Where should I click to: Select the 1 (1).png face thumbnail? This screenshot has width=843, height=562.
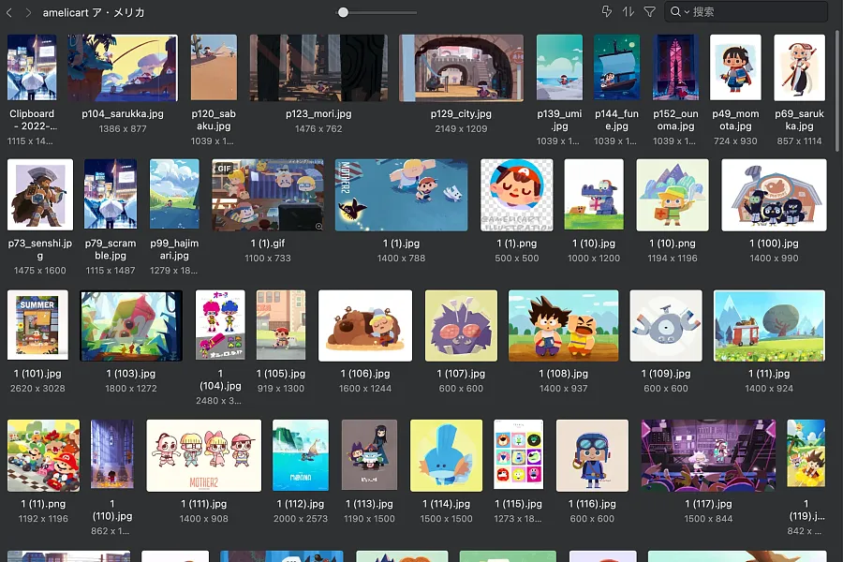(517, 195)
